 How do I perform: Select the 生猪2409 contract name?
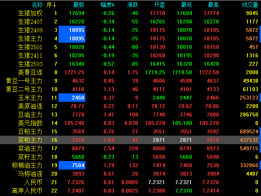[x=30, y=30]
